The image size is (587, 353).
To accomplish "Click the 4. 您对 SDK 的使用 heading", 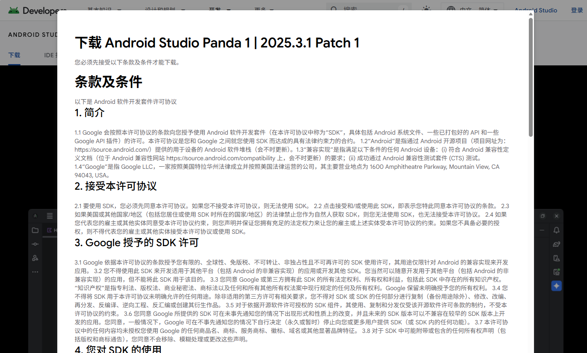I will [x=118, y=350].
